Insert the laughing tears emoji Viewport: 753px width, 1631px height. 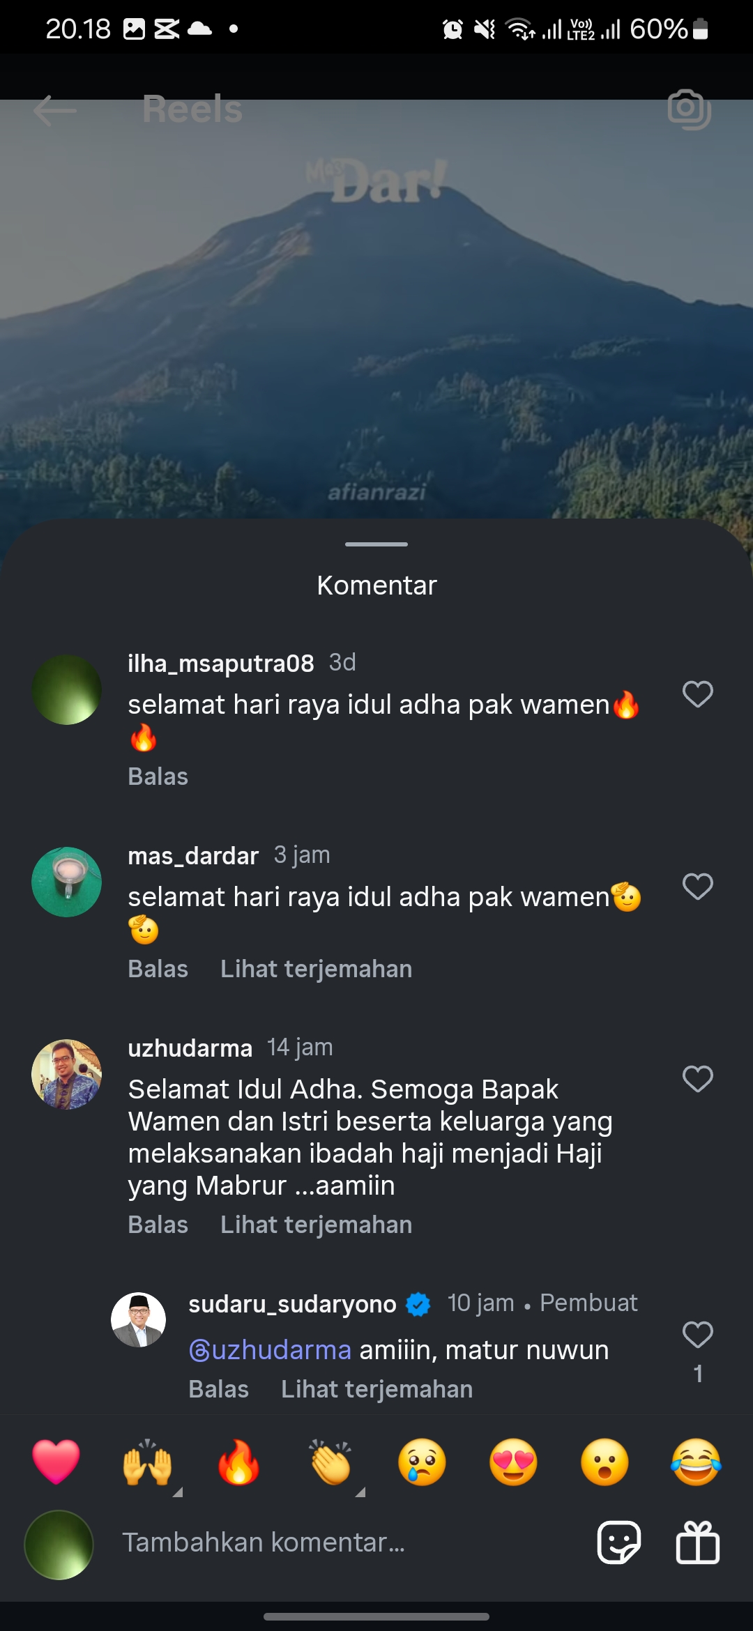pos(696,1462)
